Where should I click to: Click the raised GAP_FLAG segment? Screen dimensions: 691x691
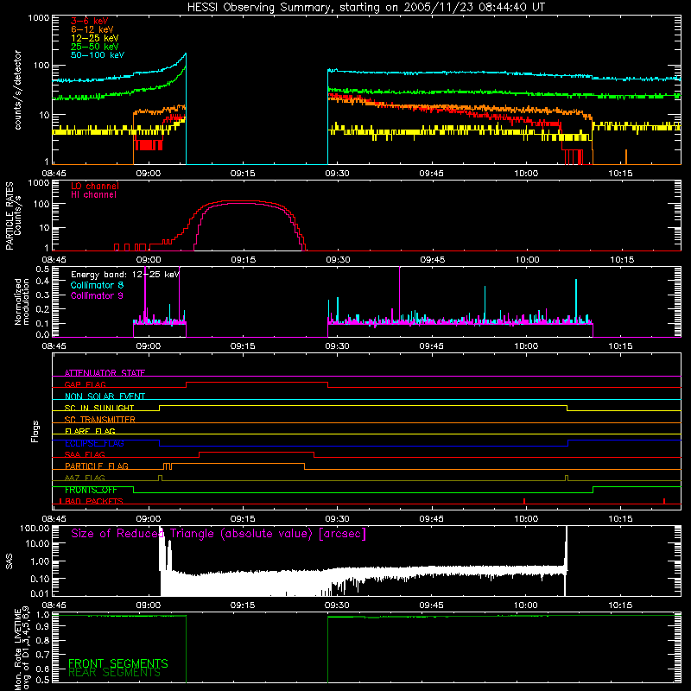tap(257, 382)
